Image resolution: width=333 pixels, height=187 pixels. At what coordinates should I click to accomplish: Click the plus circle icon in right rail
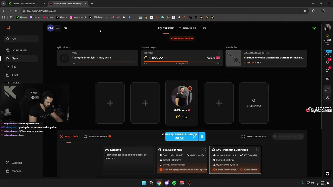(328, 97)
